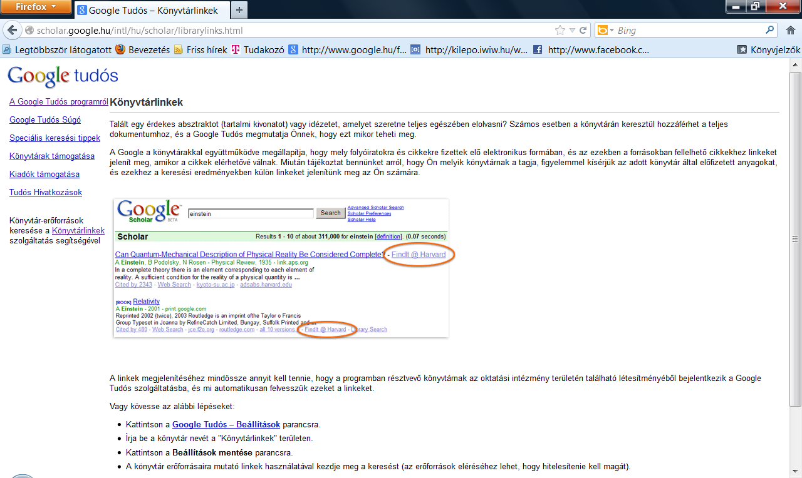Click the Könyvtárlinkek sidebar link

tap(78, 231)
